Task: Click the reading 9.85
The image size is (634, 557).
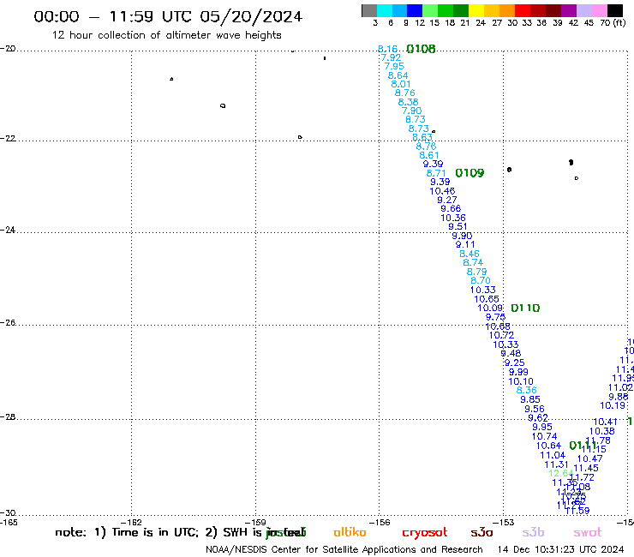Action: click(530, 399)
